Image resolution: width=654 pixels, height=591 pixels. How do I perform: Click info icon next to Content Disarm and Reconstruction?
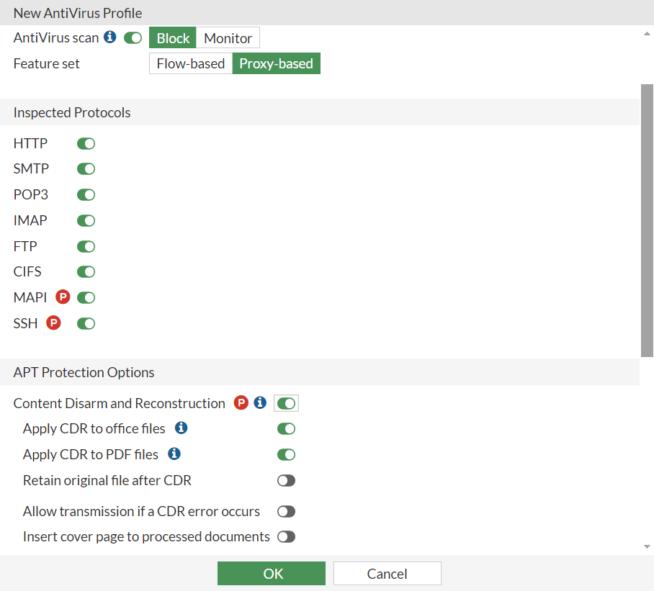pyautogui.click(x=260, y=403)
